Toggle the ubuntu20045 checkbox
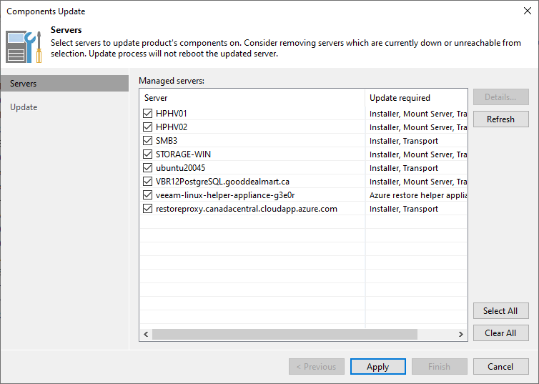Image resolution: width=539 pixels, height=384 pixels. (x=148, y=168)
